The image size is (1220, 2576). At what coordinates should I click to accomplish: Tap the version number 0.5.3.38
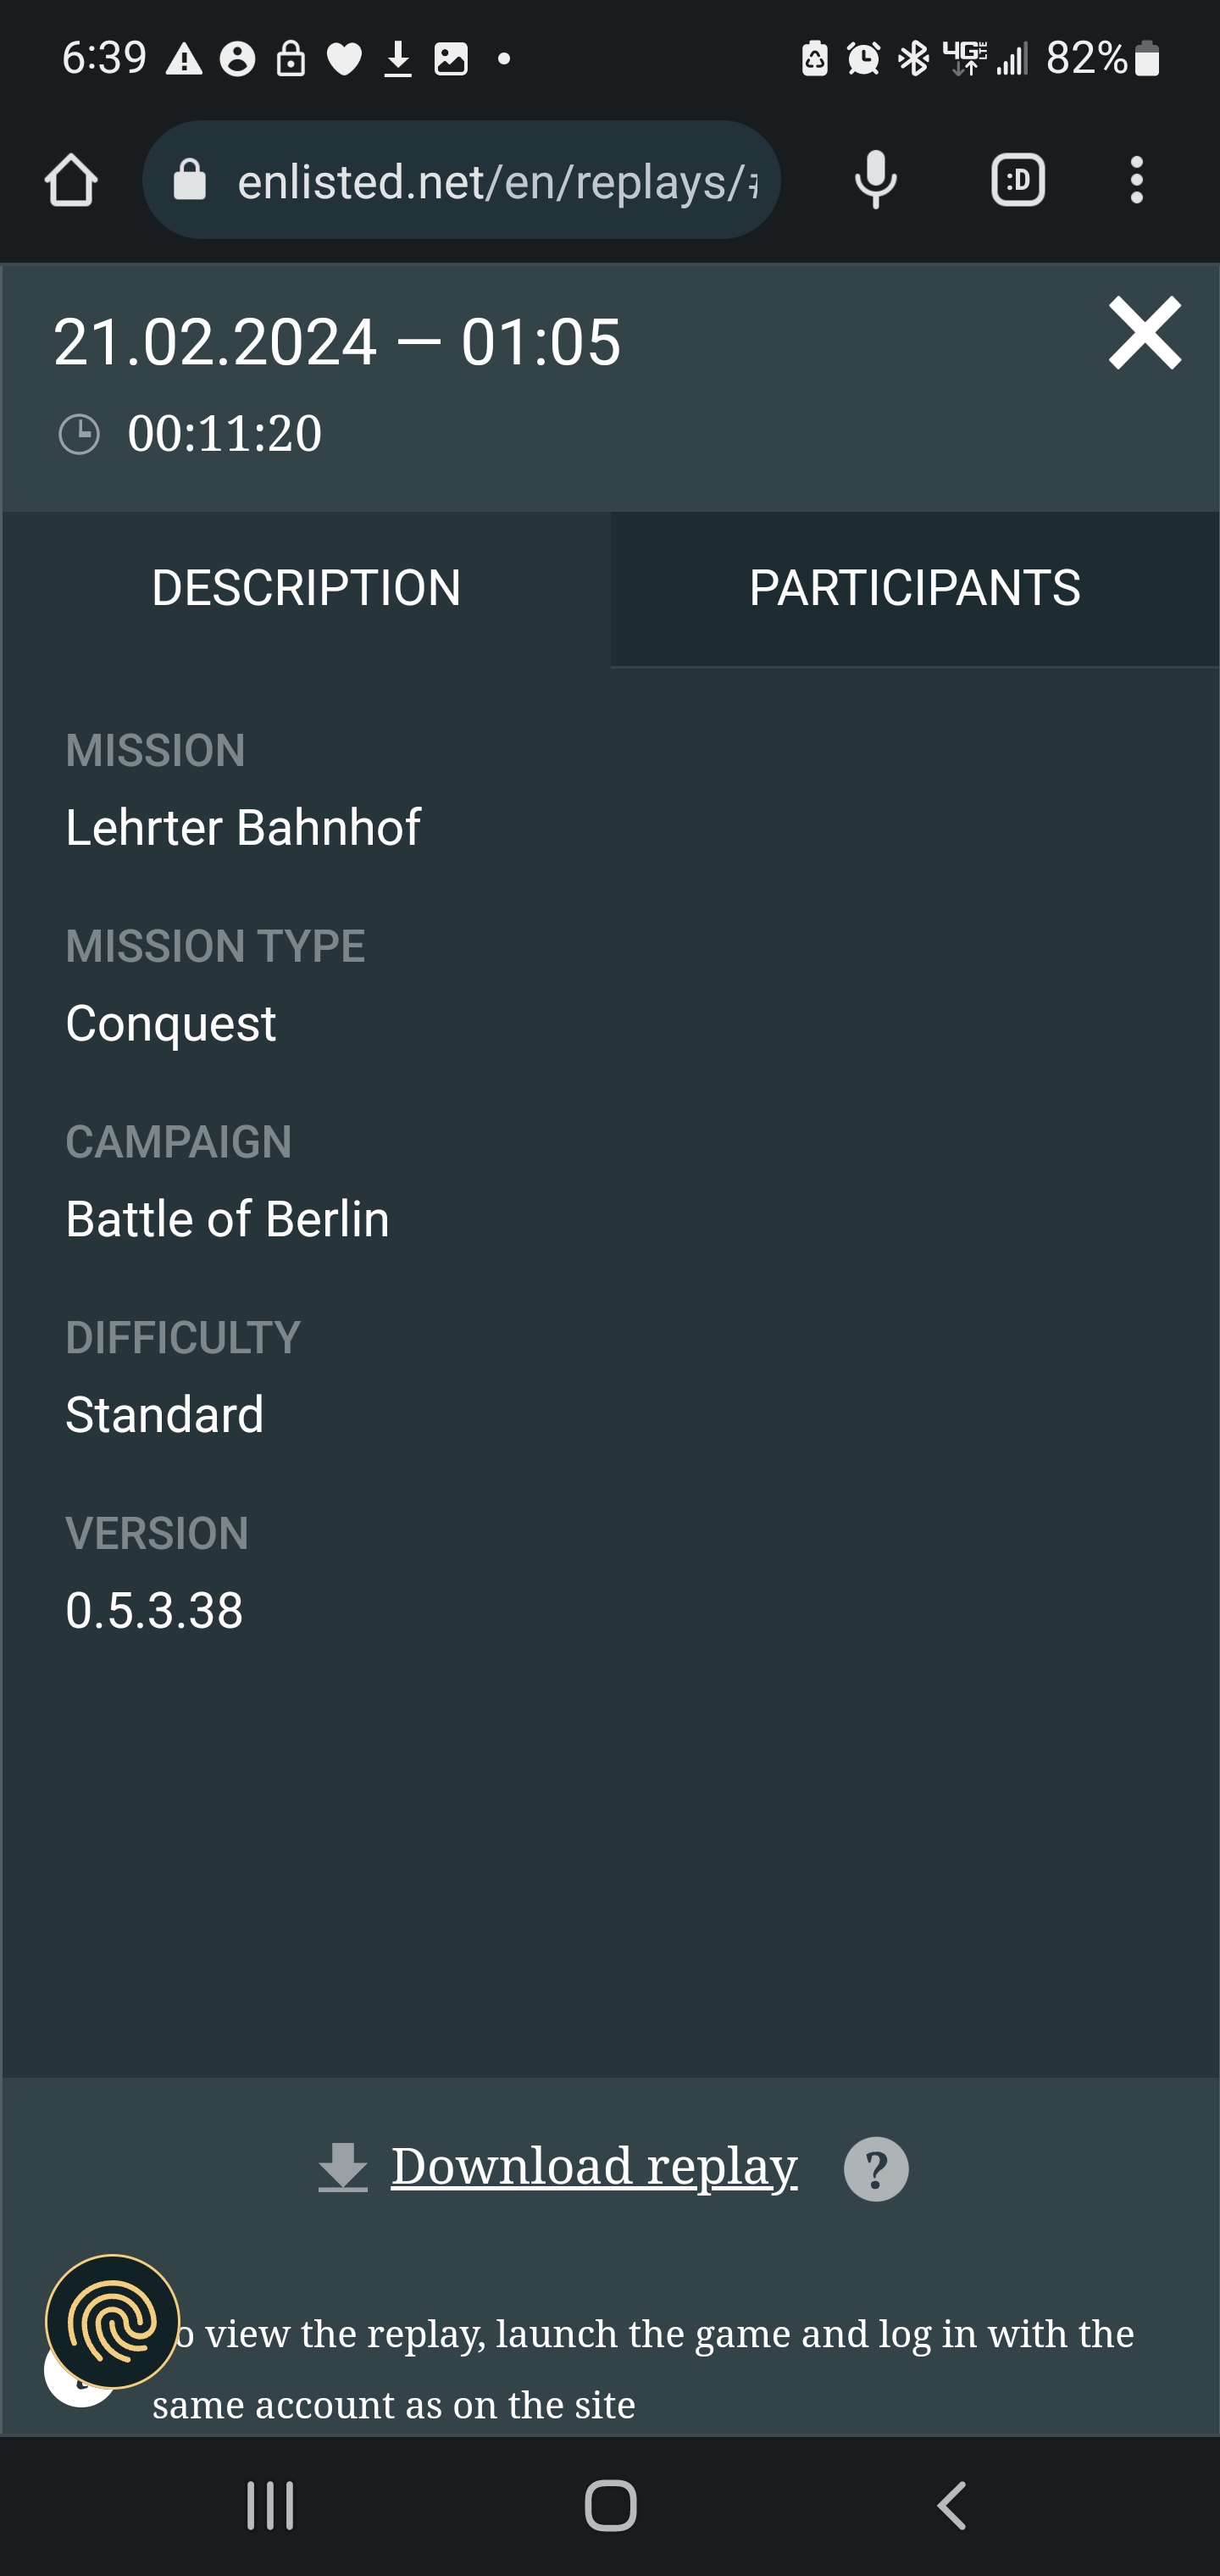[154, 1610]
